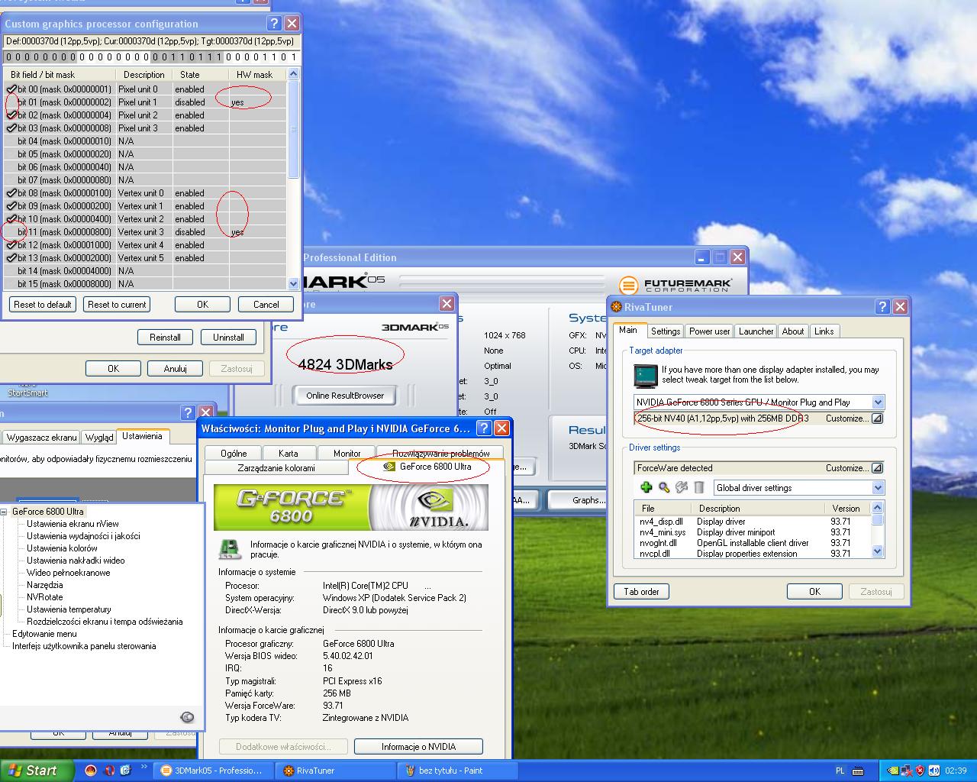Open the Windows Start menu
This screenshot has width=977, height=782.
click(x=37, y=771)
